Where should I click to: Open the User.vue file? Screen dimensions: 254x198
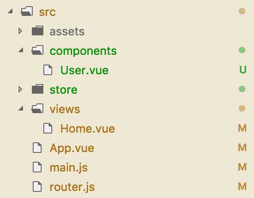(85, 70)
